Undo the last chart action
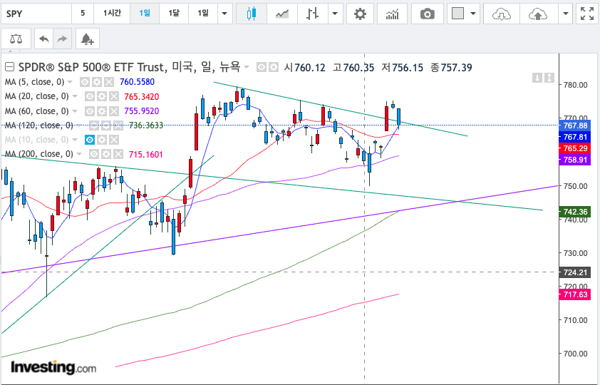The width and height of the screenshot is (600, 385). tap(44, 38)
